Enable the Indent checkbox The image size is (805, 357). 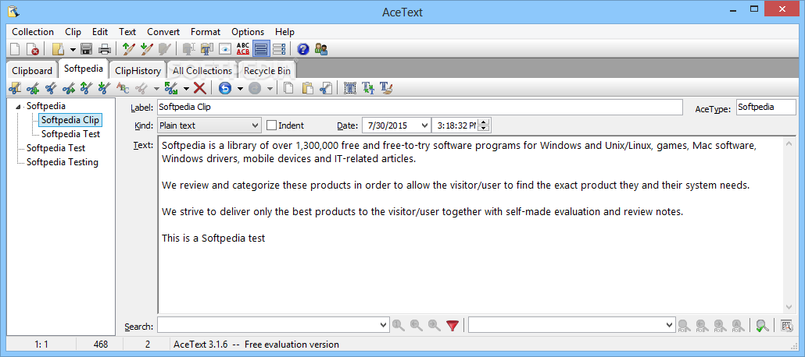[271, 125]
